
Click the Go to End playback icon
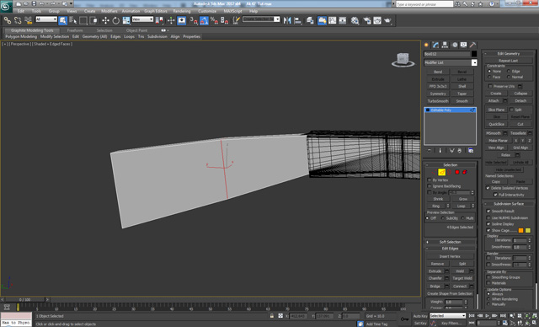pyautogui.click(x=503, y=315)
